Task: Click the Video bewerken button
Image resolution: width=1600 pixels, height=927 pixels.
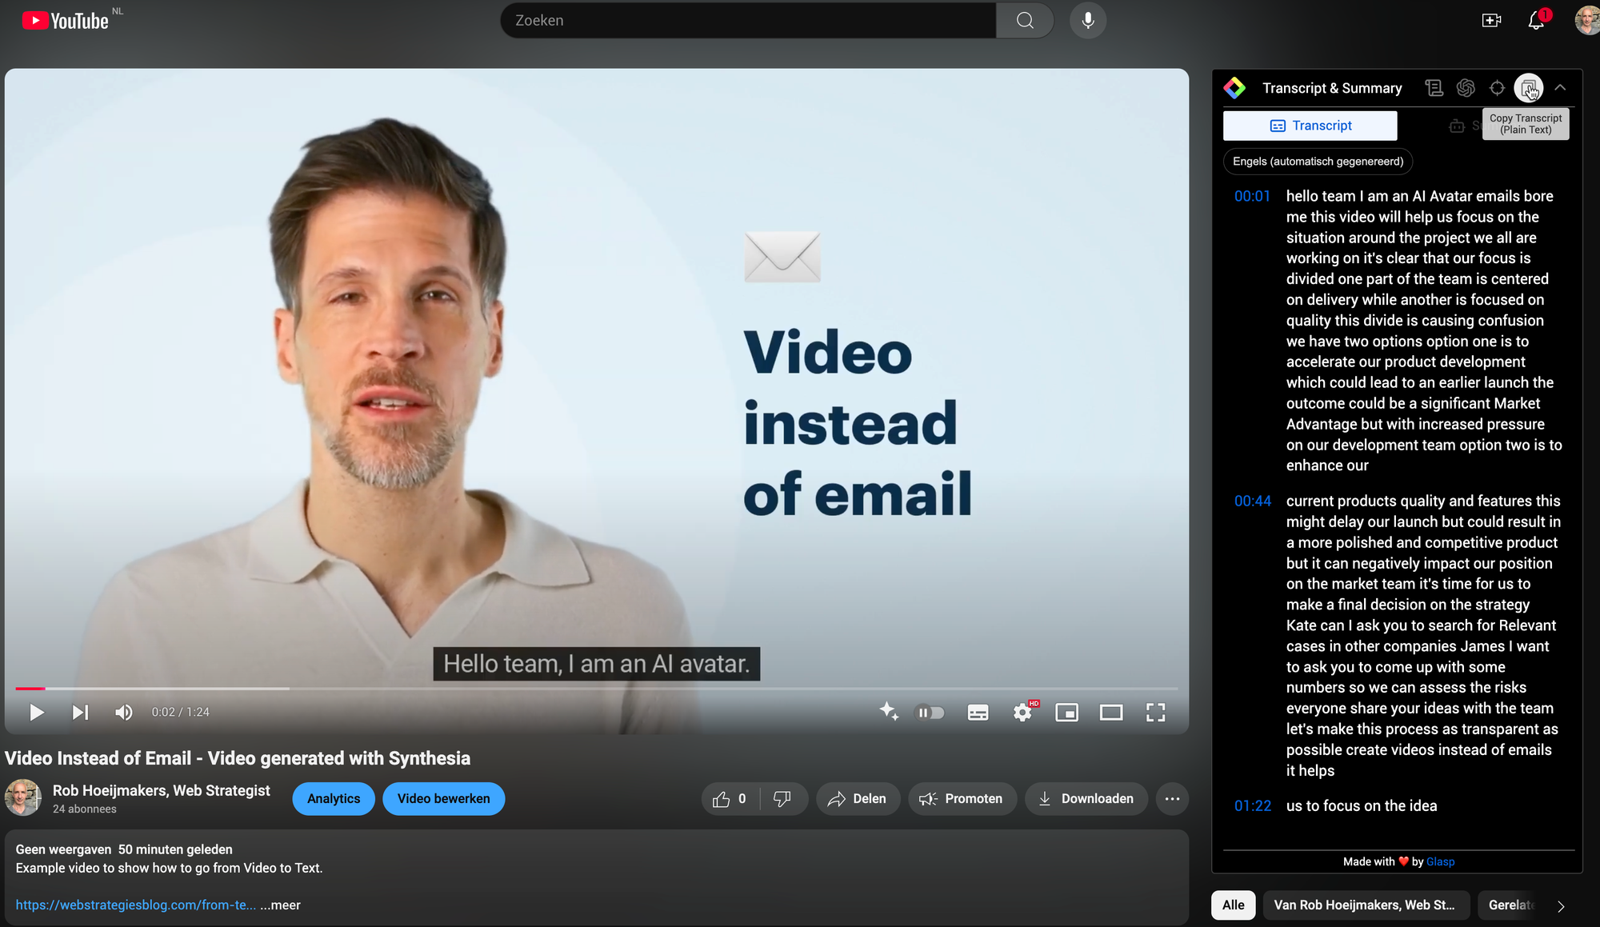Action: tap(443, 798)
